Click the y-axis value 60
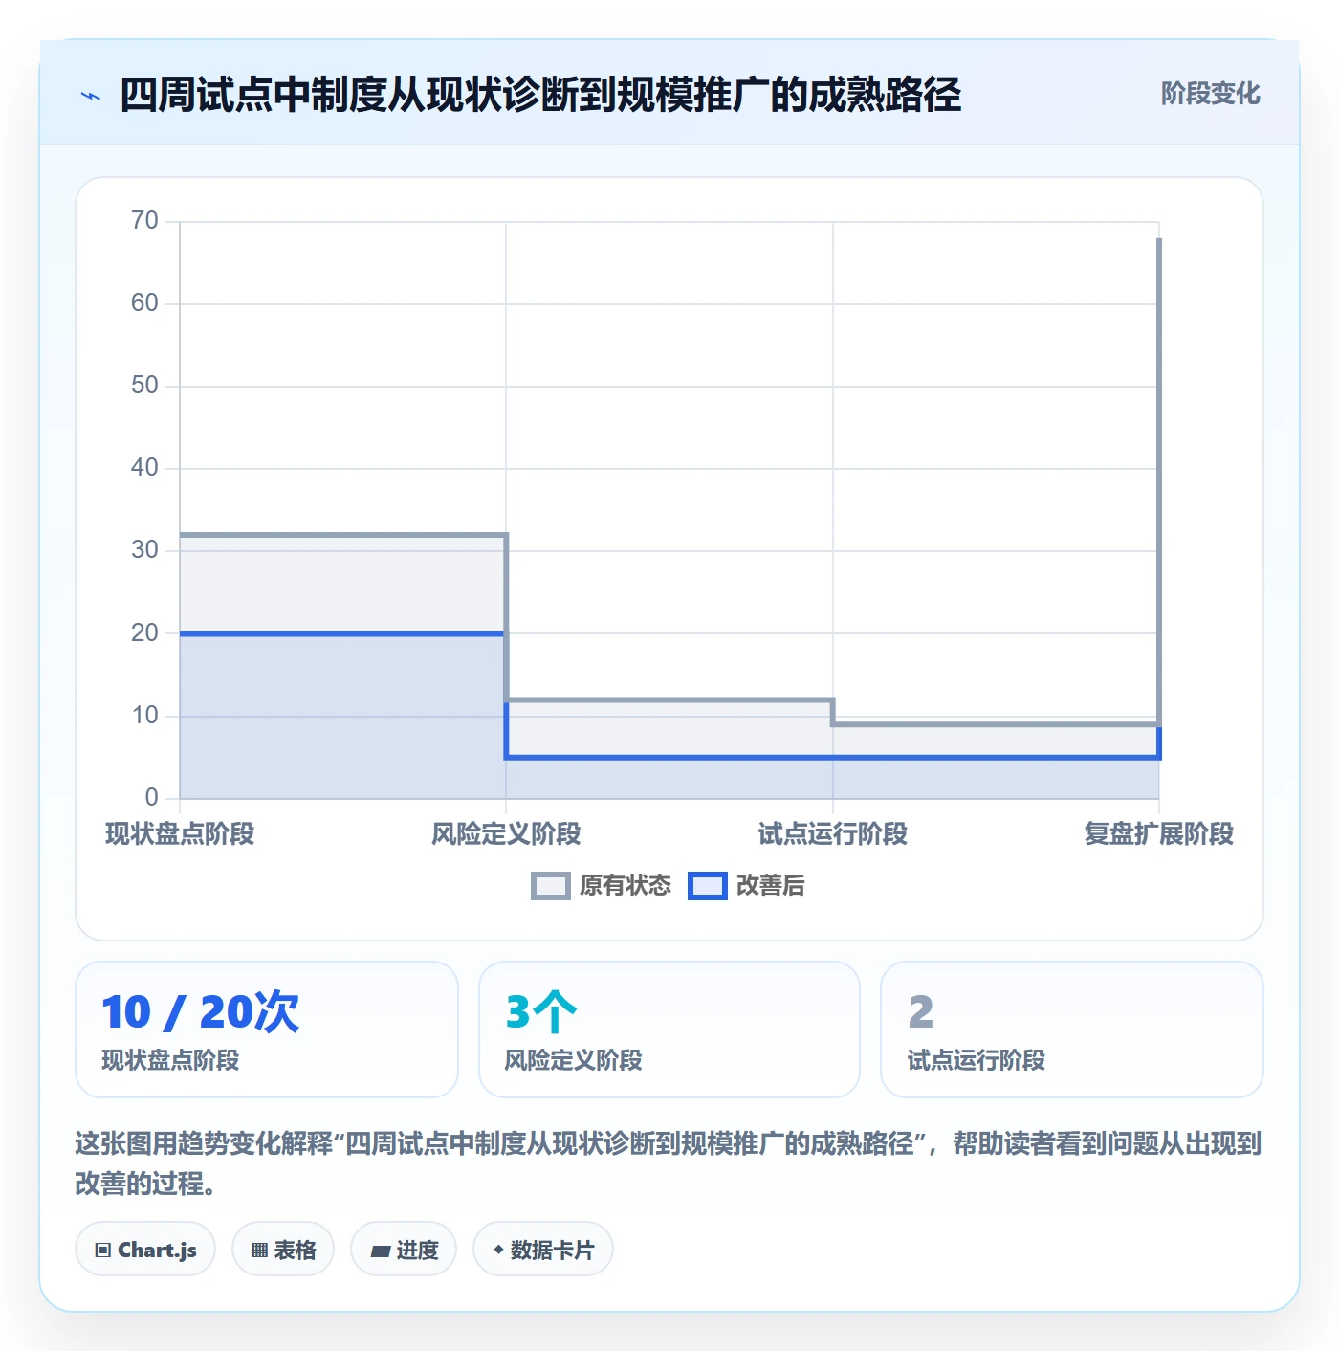This screenshot has width=1339, height=1351. pos(144,303)
